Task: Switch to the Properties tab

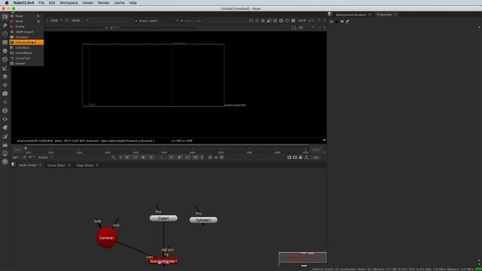Action: tap(384, 15)
